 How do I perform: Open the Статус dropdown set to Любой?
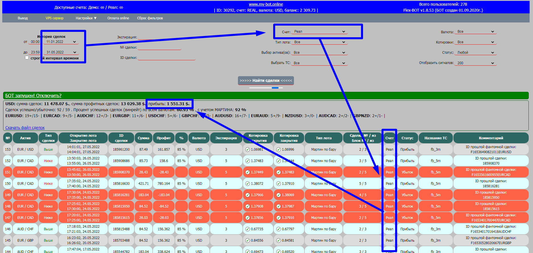coord(476,53)
